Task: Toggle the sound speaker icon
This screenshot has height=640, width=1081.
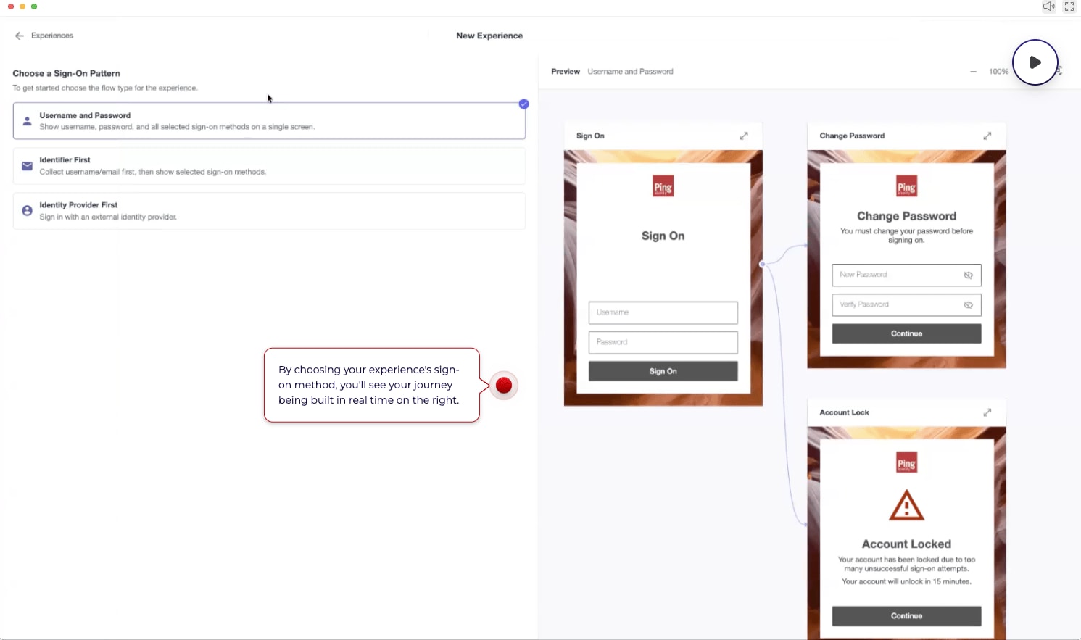Action: tap(1048, 7)
